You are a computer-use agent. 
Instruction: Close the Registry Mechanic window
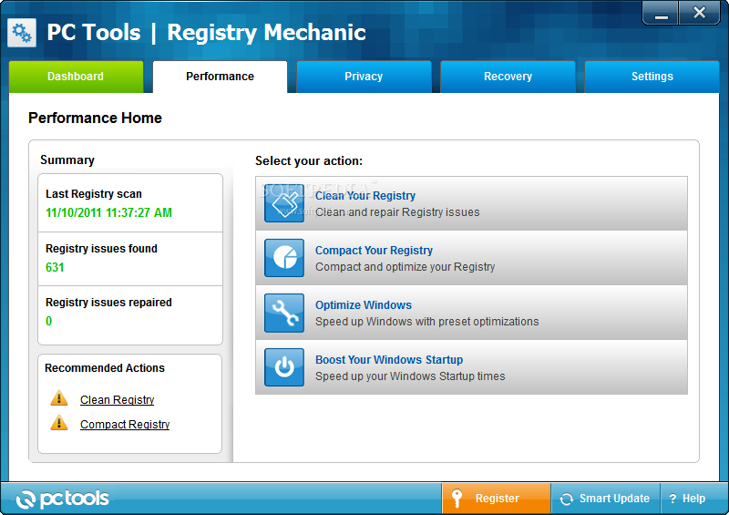pos(699,13)
